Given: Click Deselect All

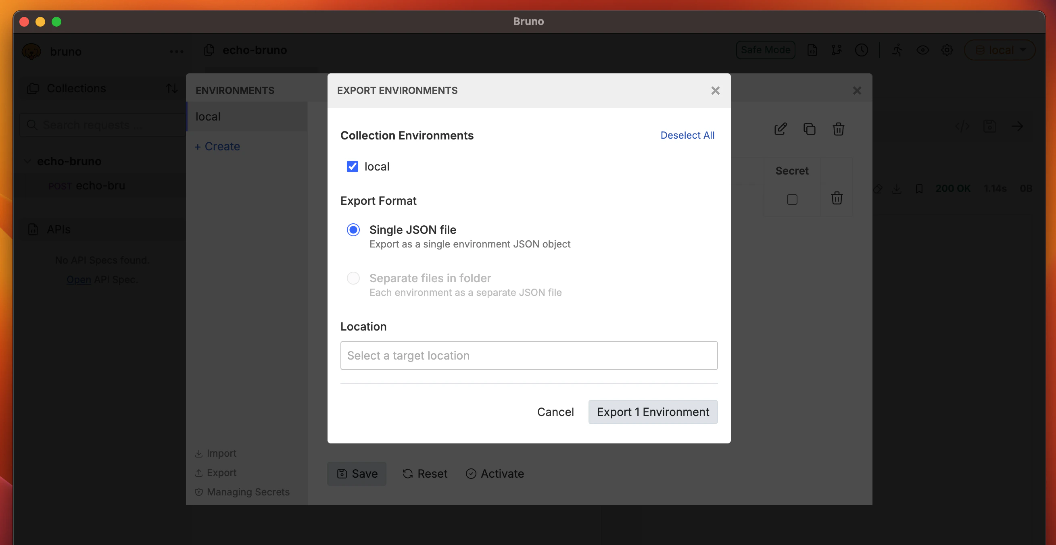Looking at the screenshot, I should [x=687, y=135].
